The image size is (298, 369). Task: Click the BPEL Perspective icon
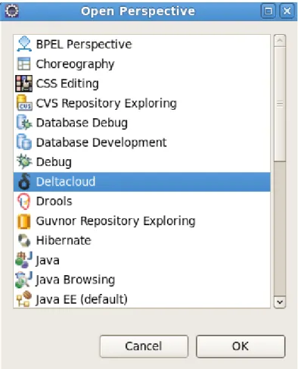24,44
